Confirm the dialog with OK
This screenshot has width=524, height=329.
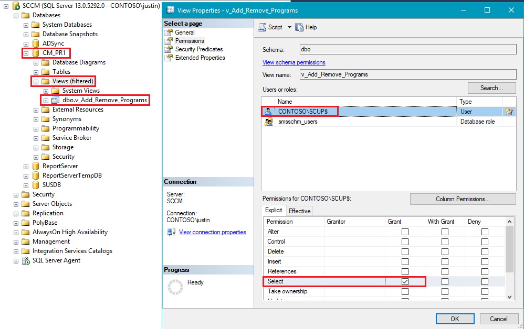pyautogui.click(x=455, y=319)
